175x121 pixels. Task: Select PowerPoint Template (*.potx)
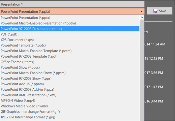(x=70, y=45)
